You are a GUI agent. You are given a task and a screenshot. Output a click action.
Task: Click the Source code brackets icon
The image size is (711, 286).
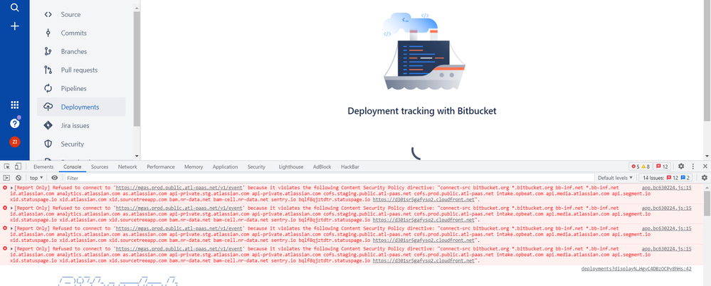coord(48,14)
